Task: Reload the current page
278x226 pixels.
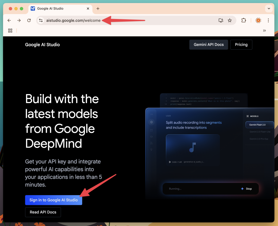Action: [x=29, y=20]
